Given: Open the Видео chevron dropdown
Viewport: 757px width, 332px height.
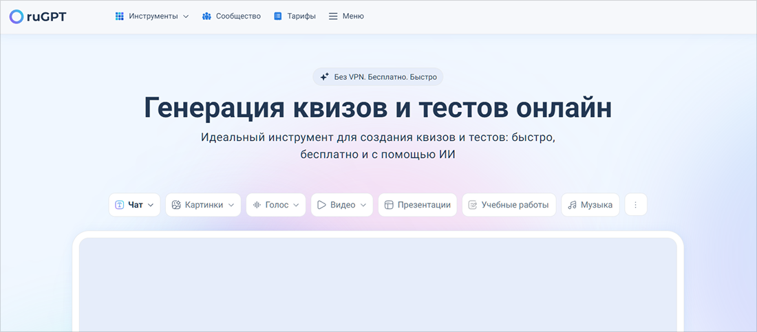Looking at the screenshot, I should click(x=363, y=205).
